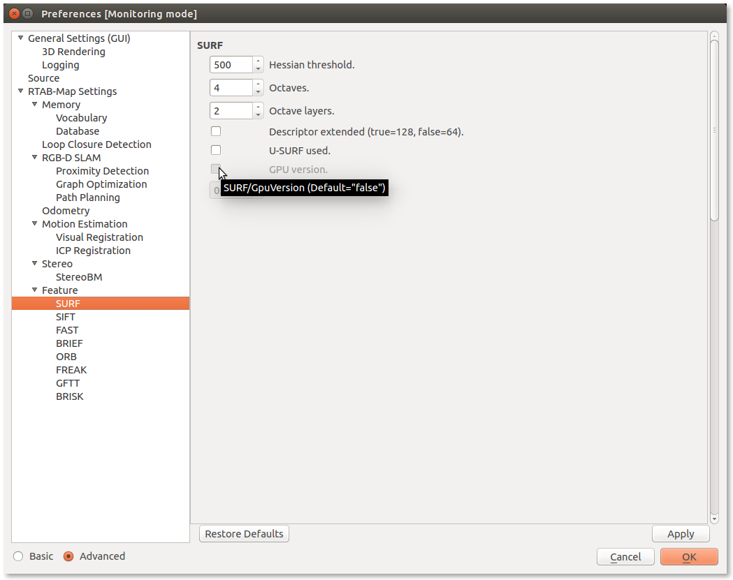
Task: Select the Advanced radio button
Action: (68, 556)
